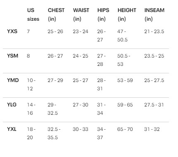Click YXS chest value 25 - 26
178x157 pixels.
click(x=55, y=31)
